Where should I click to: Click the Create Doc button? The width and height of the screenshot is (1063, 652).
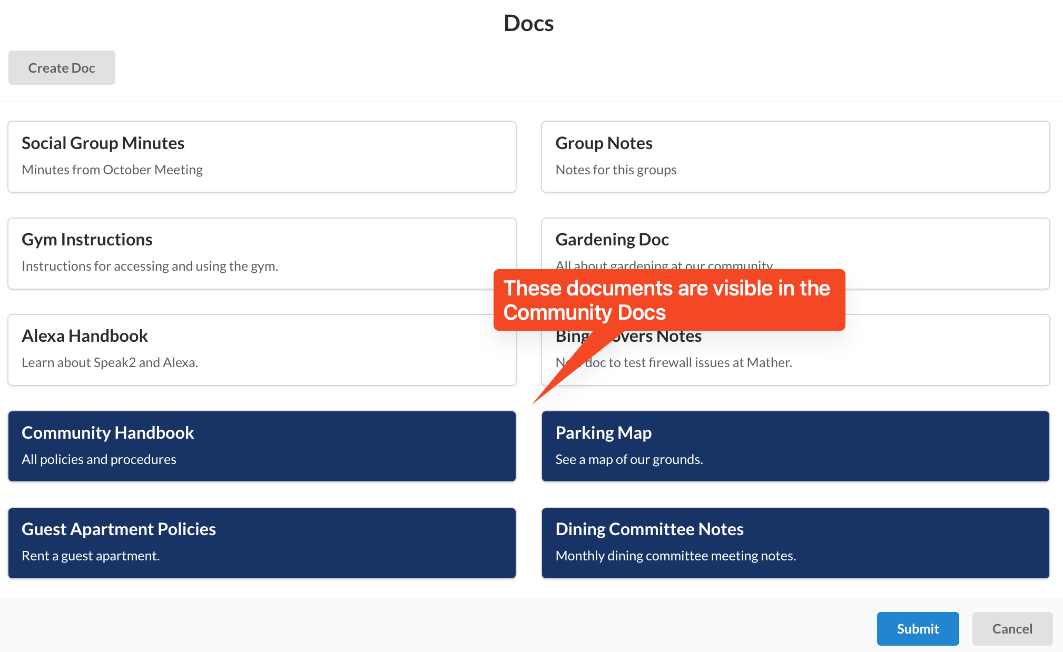62,68
